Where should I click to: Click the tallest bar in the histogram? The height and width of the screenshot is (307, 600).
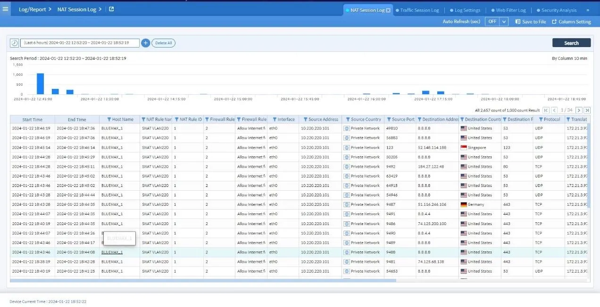coord(40,84)
